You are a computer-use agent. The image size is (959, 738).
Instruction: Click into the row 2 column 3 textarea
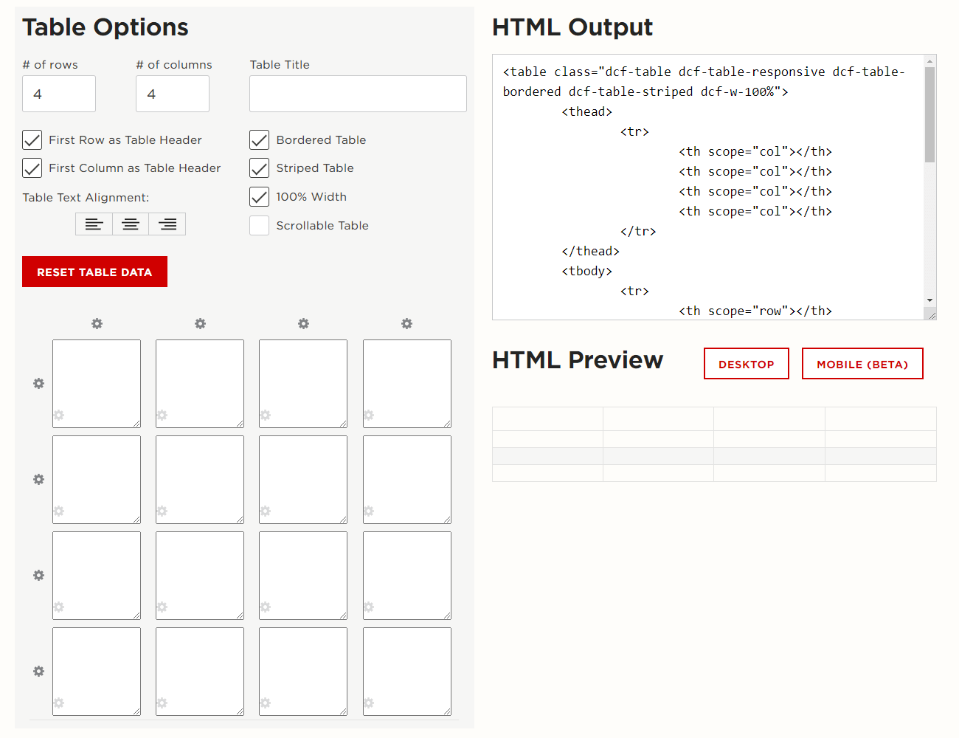click(303, 480)
